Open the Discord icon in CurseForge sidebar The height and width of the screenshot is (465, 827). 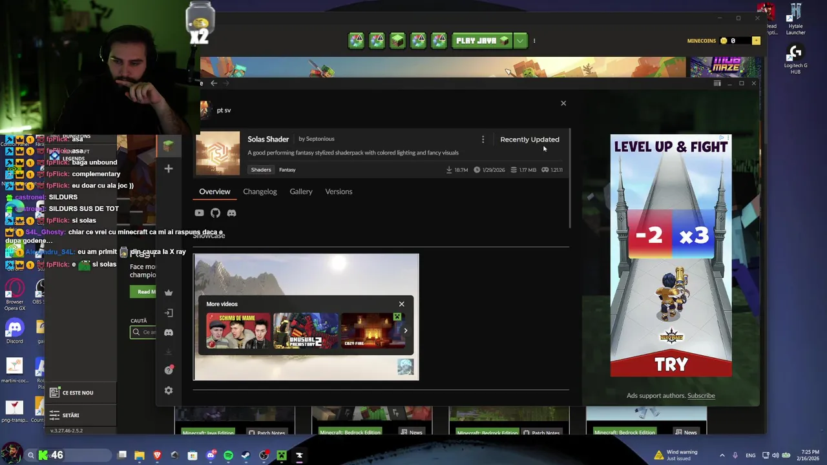point(169,333)
